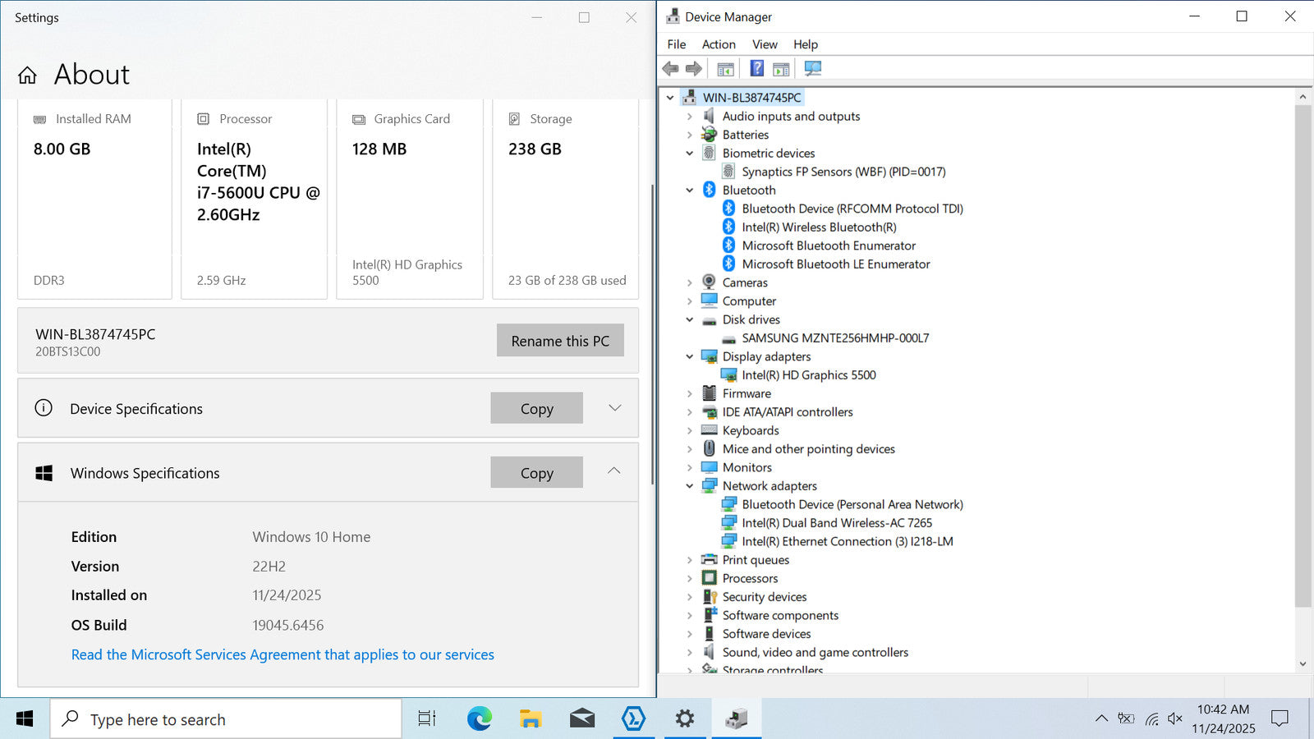Read the Microsoft Services Agreement link
This screenshot has width=1314, height=739.
283,654
